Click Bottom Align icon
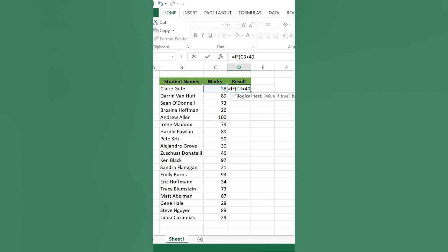 tap(275, 25)
